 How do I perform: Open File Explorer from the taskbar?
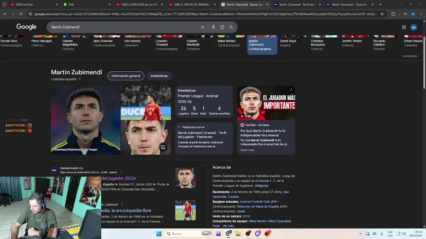pyautogui.click(x=238, y=234)
